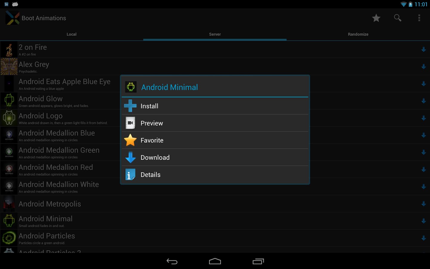Tap the Android back navigation button

point(172,262)
